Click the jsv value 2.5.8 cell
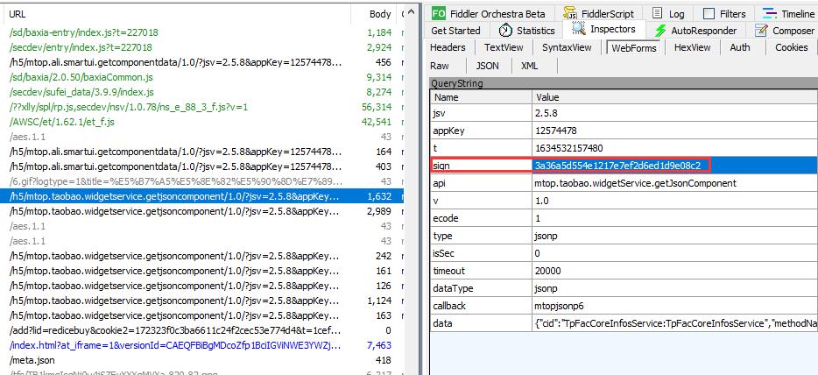818x375 pixels. tap(675, 113)
